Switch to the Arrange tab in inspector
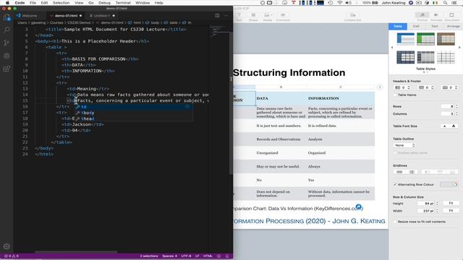 click(x=453, y=26)
